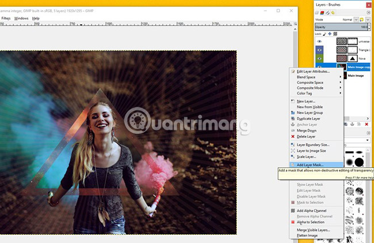The width and height of the screenshot is (374, 243).
Task: Click the Alpha to Selection icon
Action: click(x=292, y=222)
